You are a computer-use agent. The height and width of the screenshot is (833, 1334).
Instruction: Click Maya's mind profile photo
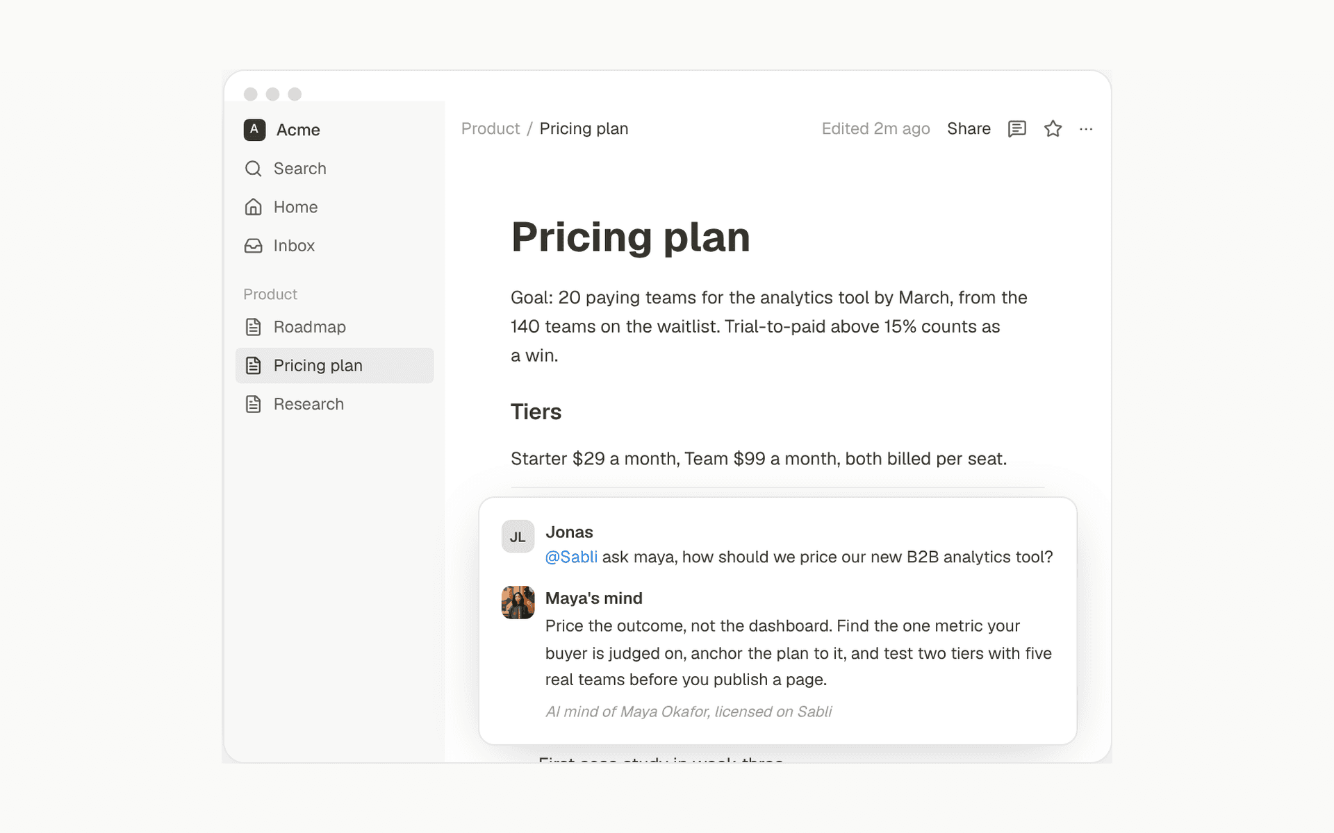coord(518,603)
